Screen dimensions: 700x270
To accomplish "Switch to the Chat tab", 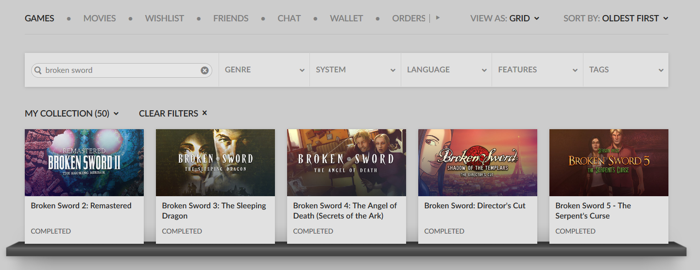I will coord(289,18).
